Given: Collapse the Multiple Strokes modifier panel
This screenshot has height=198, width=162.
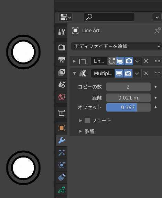Looking at the screenshot, I should [x=74, y=73].
